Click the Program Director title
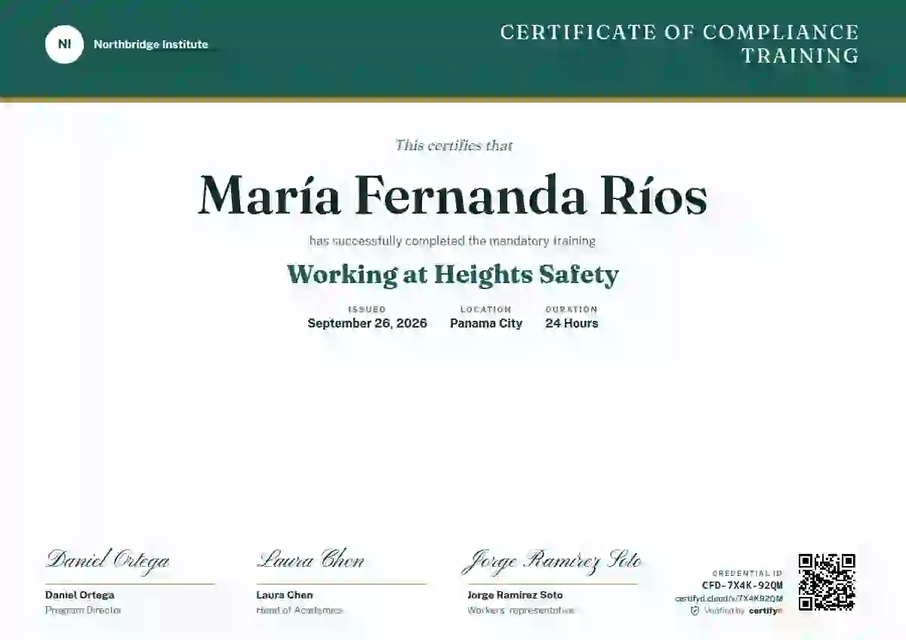 click(x=83, y=611)
